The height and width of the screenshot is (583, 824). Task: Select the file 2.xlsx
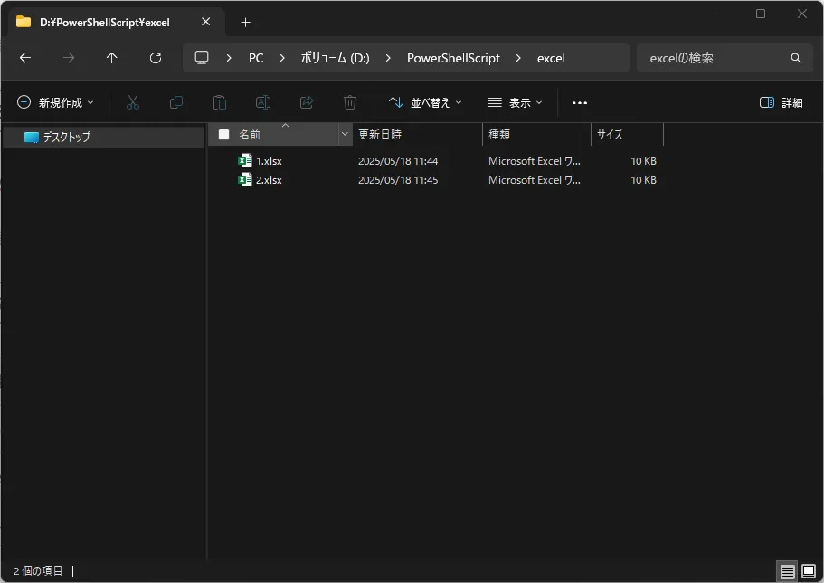point(269,180)
